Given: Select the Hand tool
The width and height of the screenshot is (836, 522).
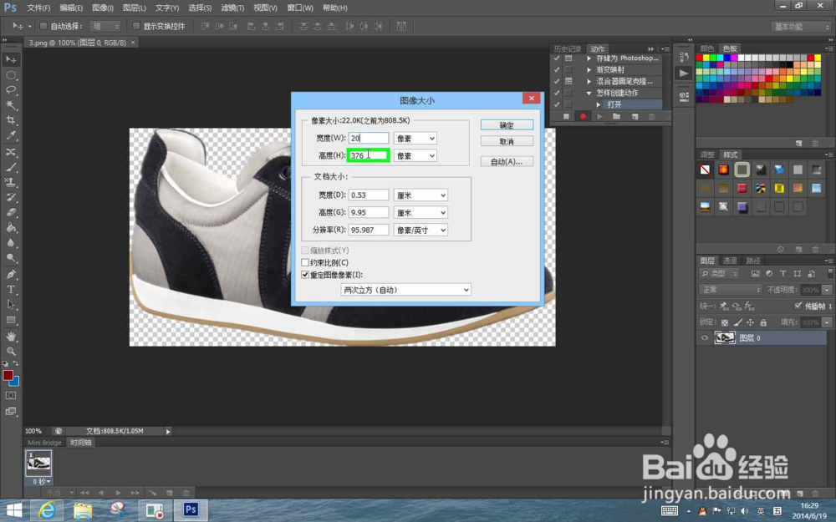Looking at the screenshot, I should pyautogui.click(x=11, y=336).
